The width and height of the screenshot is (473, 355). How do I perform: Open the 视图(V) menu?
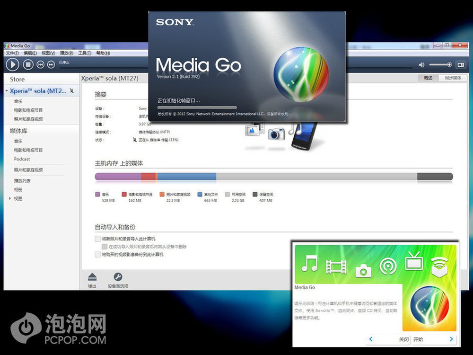(x=48, y=53)
